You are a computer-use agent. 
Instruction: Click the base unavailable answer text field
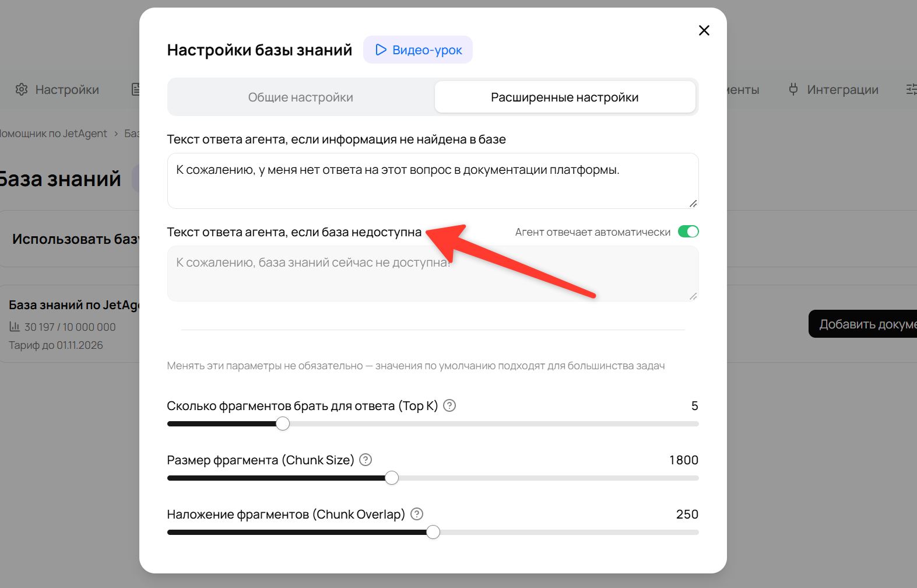click(x=433, y=274)
